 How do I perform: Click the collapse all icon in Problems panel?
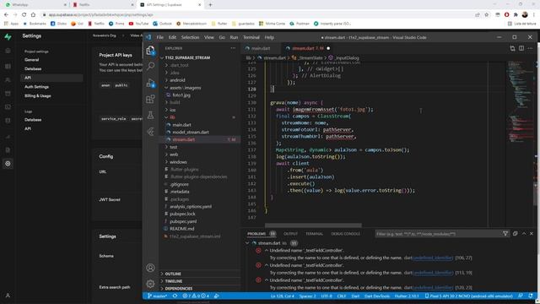(516, 234)
